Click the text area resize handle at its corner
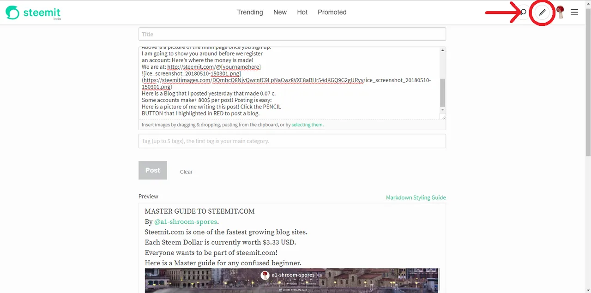This screenshot has width=591, height=293. tap(443, 117)
